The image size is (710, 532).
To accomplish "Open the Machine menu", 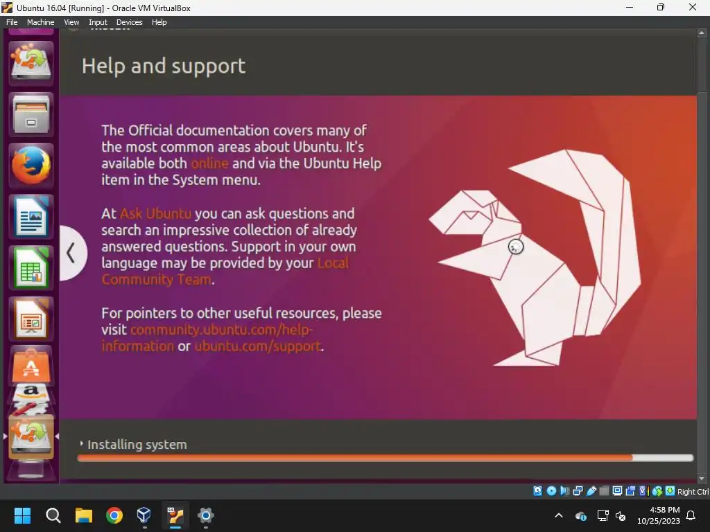I will click(x=40, y=22).
